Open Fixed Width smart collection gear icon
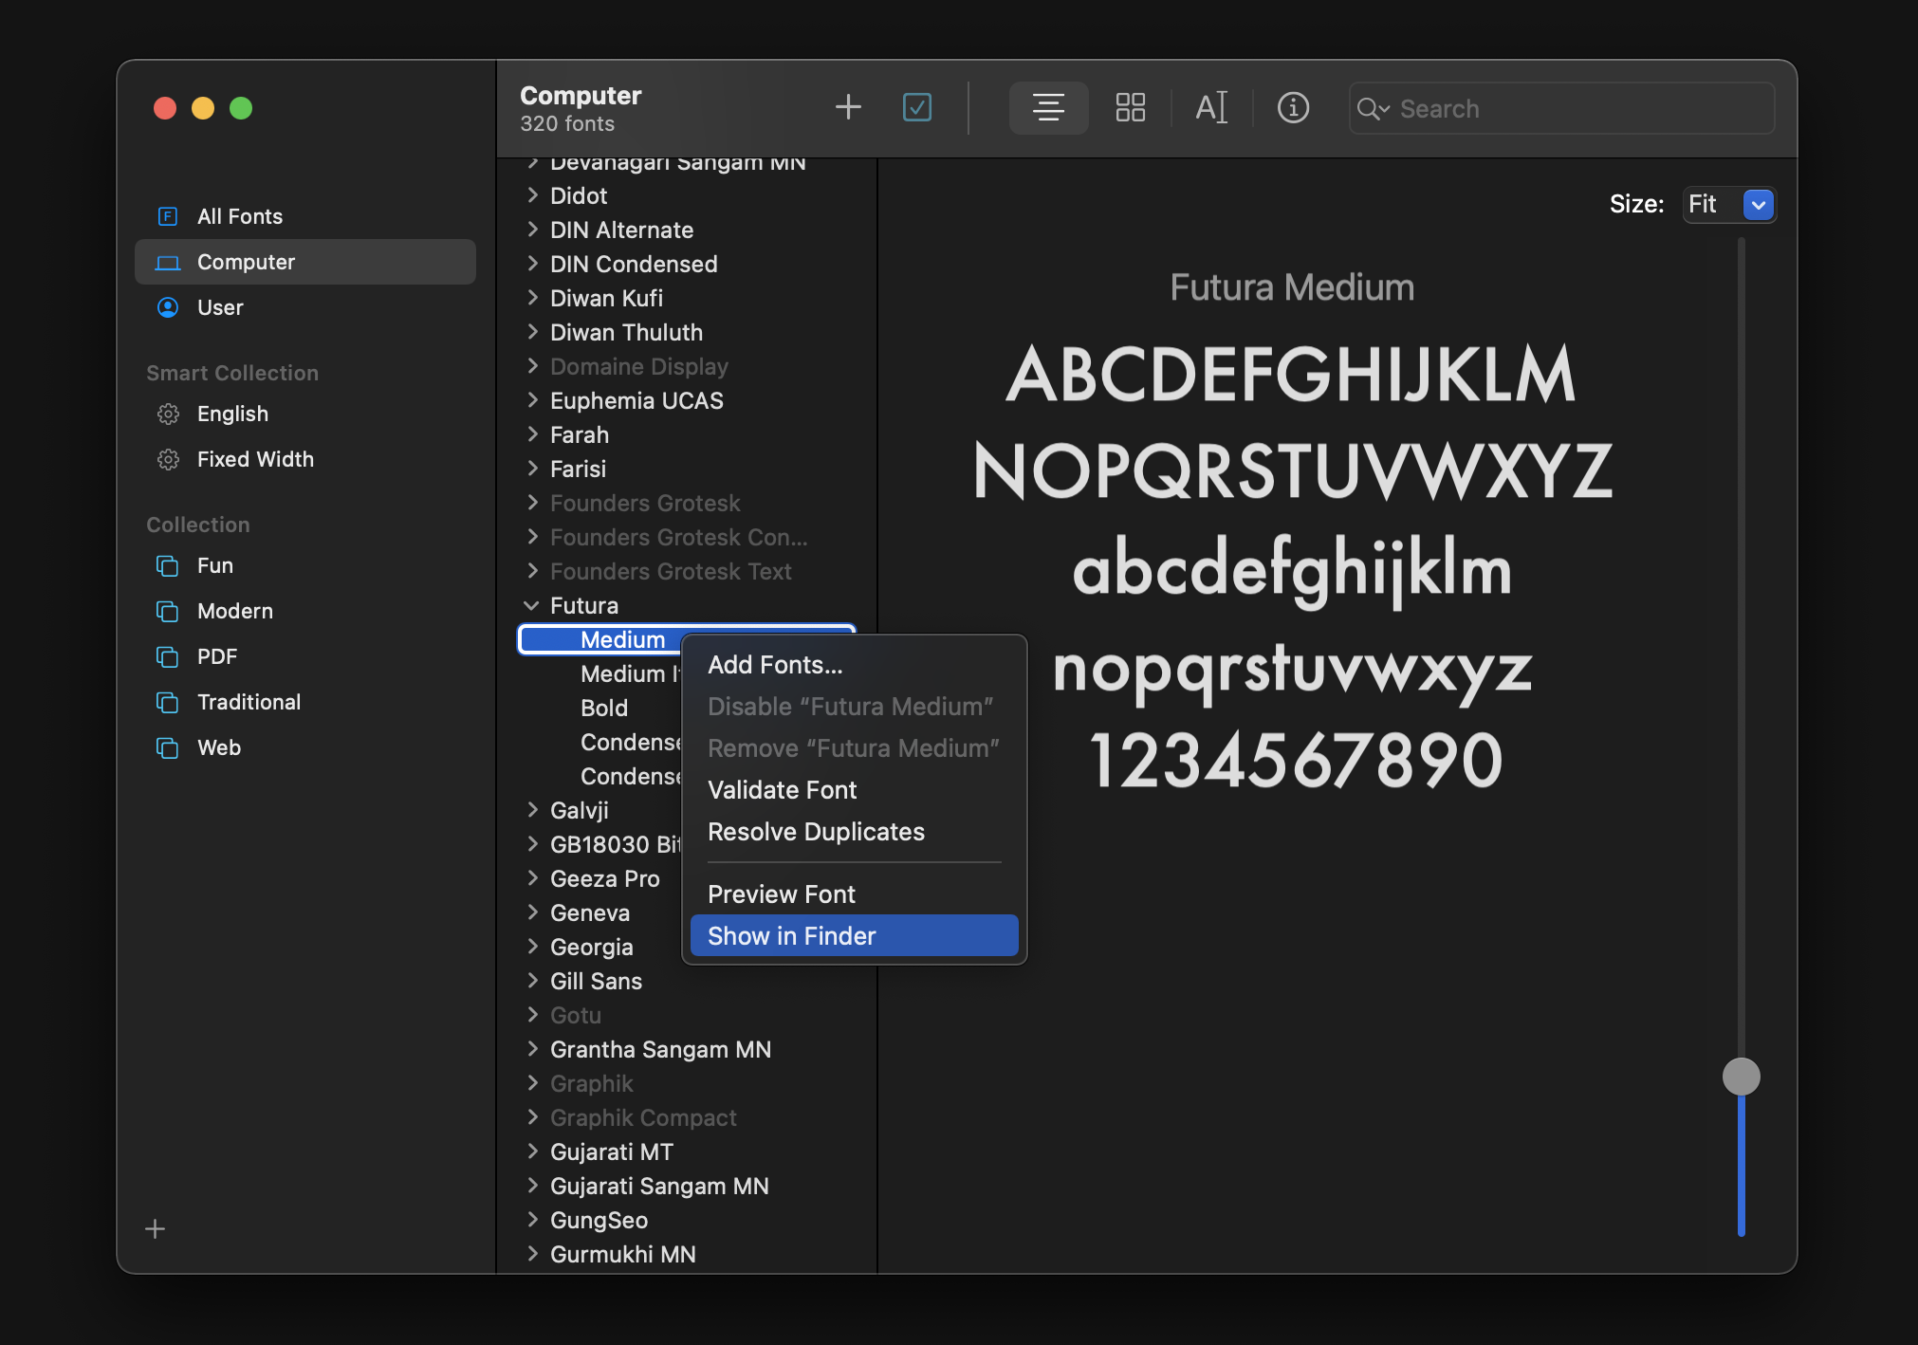This screenshot has height=1345, width=1918. coord(168,460)
